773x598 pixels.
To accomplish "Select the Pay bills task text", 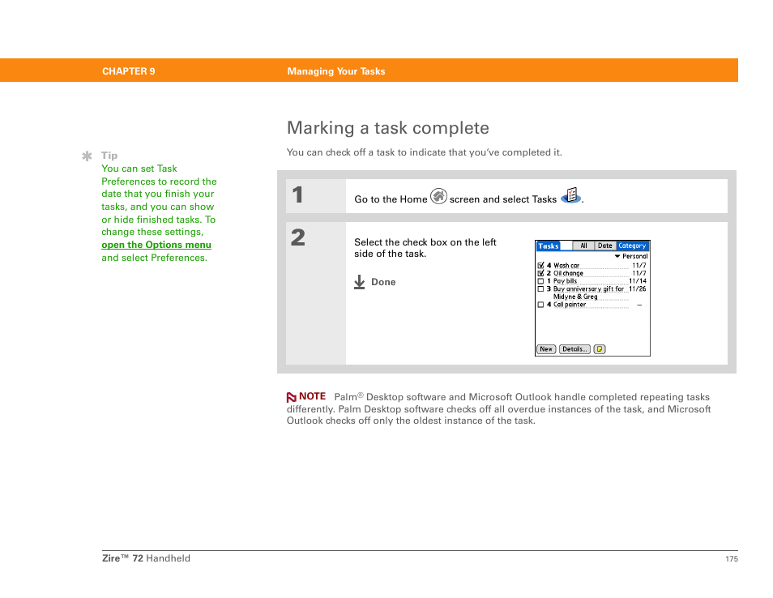I will pos(565,281).
